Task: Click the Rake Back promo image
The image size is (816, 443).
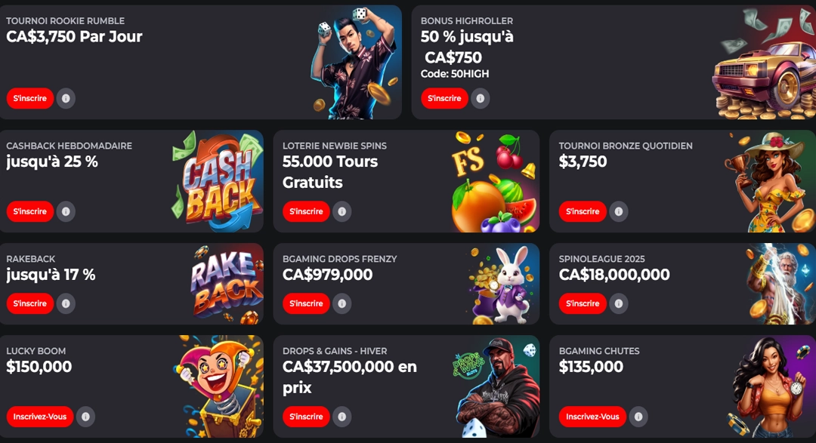Action: point(227,284)
